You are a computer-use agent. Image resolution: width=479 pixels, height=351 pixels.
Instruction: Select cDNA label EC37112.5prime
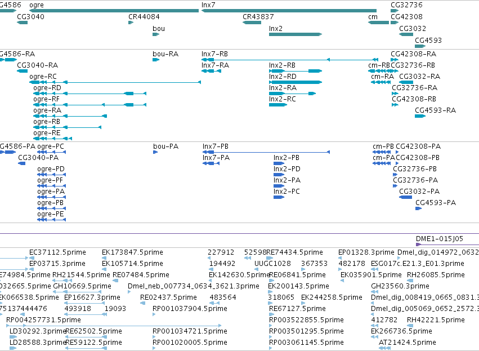[x=58, y=252]
